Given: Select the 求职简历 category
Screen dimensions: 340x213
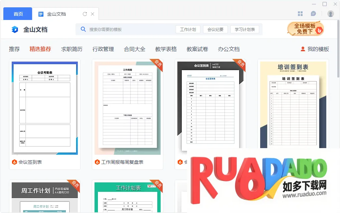Looking at the screenshot, I should tap(71, 49).
